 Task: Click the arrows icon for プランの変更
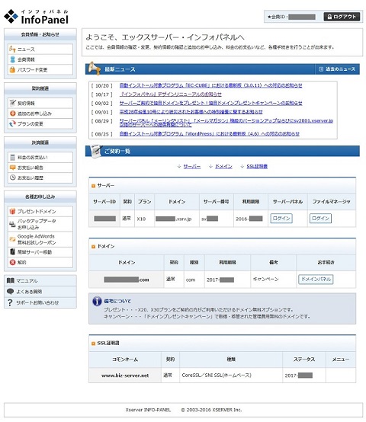pyautogui.click(x=12, y=123)
